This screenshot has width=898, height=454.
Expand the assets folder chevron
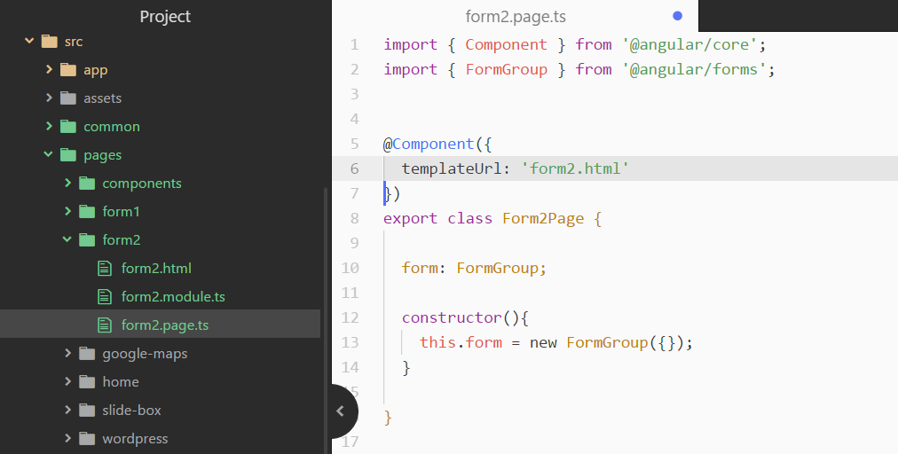(49, 98)
